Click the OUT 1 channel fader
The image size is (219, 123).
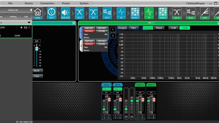tap(143, 100)
